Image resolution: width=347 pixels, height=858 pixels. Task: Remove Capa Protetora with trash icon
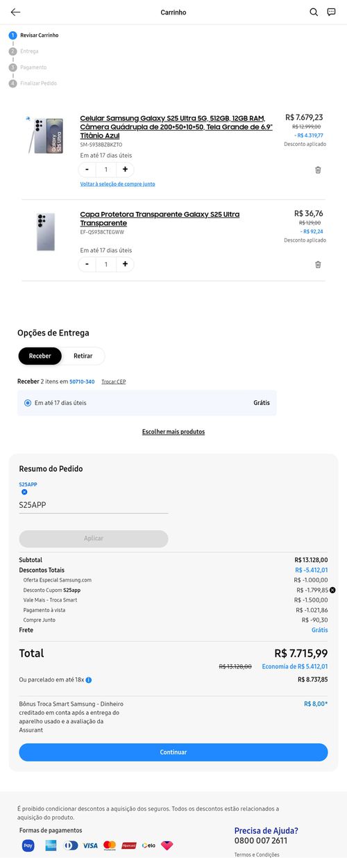pyautogui.click(x=318, y=264)
